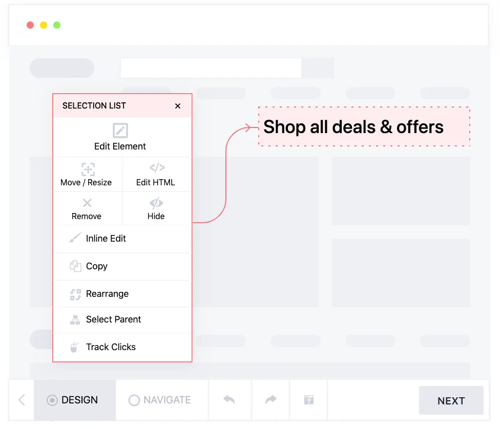Pick Select Parent in the list
The image size is (500, 429).
click(122, 319)
